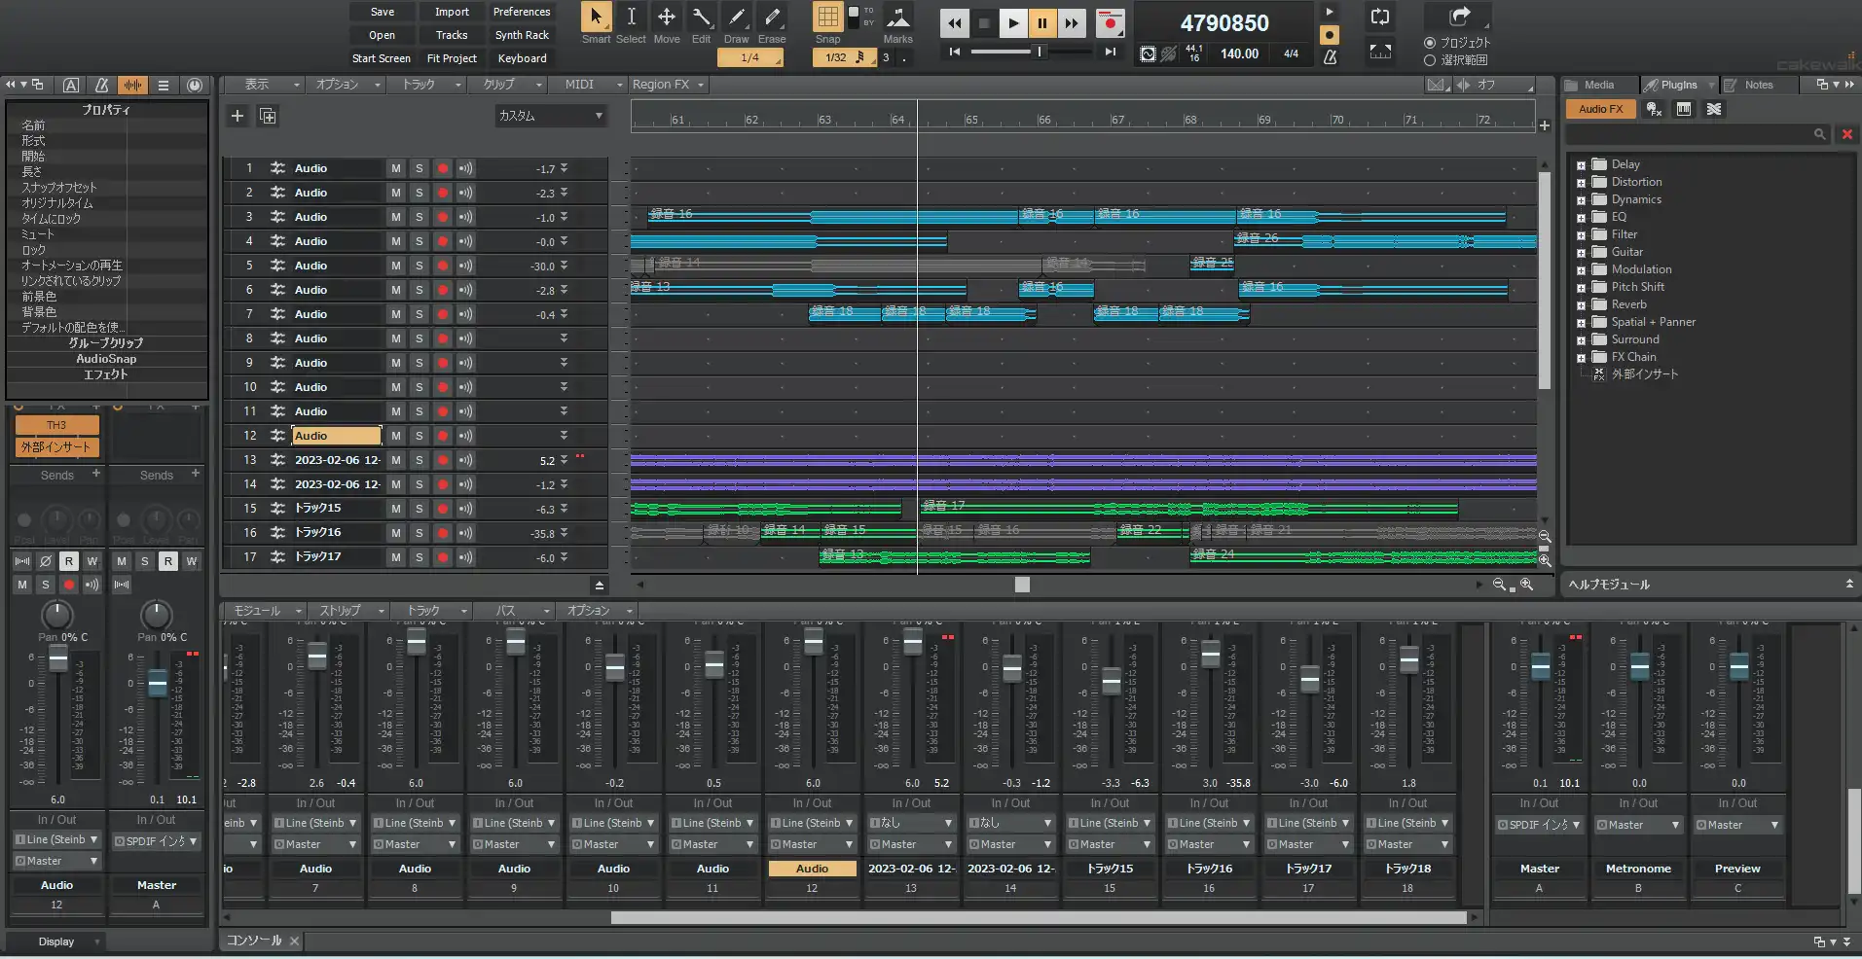Open the クリップ menu

(506, 85)
